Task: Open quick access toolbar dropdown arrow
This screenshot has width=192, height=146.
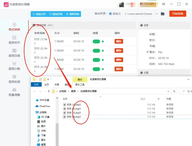Action: tap(48, 79)
